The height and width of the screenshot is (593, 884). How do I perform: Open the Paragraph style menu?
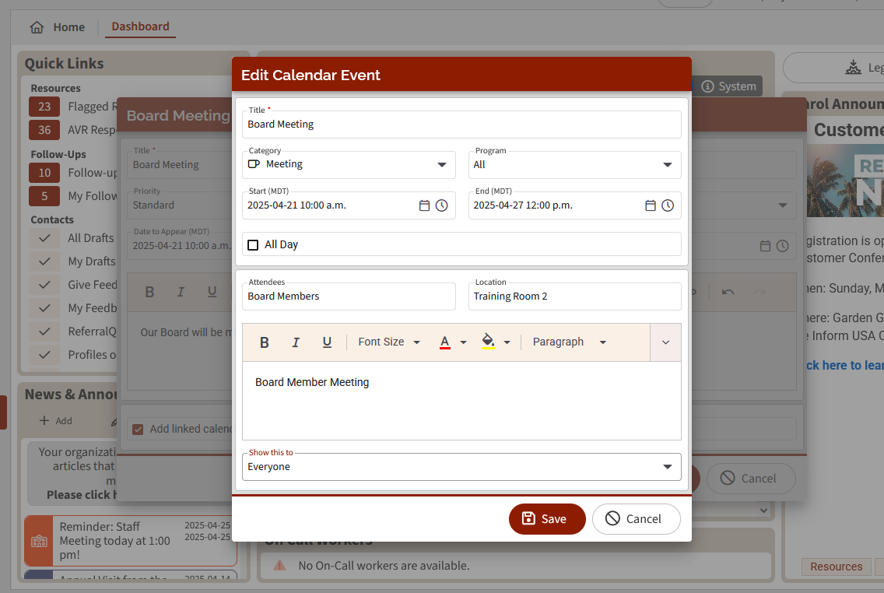pos(569,342)
